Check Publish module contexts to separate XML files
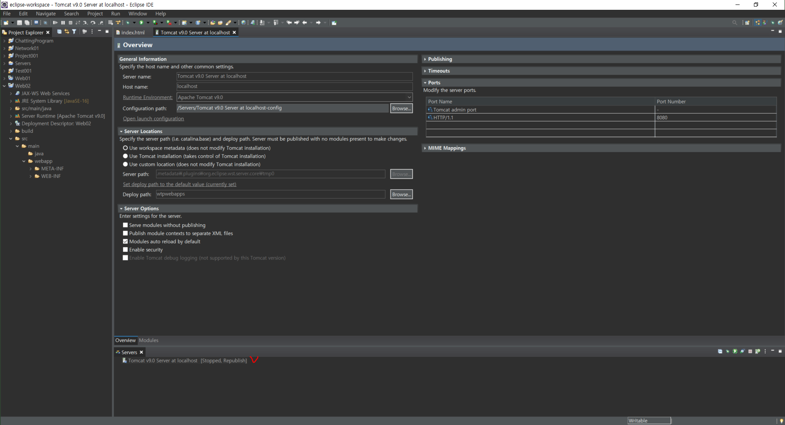The image size is (785, 425). pyautogui.click(x=126, y=233)
